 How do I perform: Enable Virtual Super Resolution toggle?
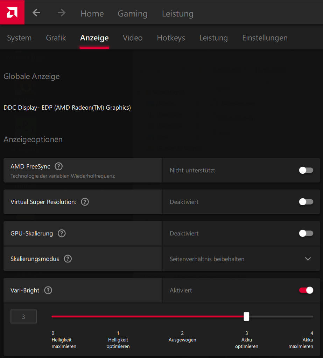[x=306, y=202]
